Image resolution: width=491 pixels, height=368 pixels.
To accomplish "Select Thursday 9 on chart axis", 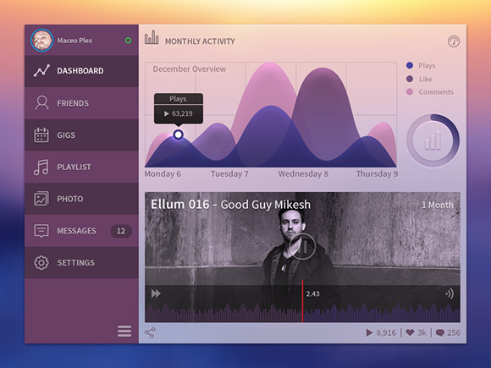I will click(x=377, y=173).
